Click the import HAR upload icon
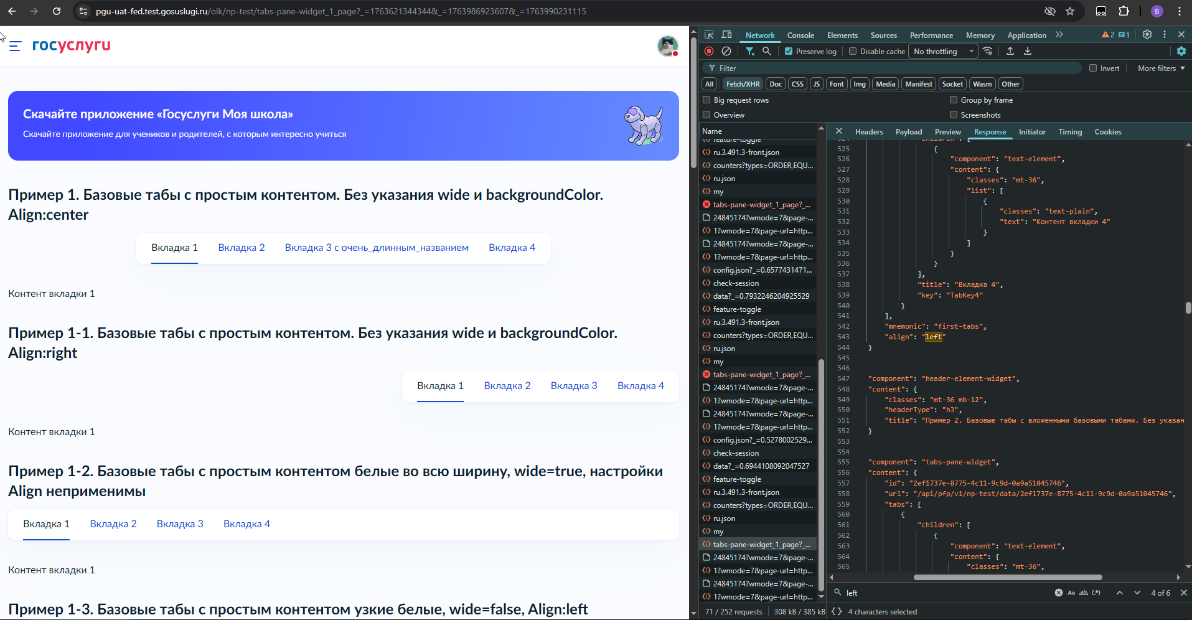This screenshot has height=620, width=1192. (1010, 51)
